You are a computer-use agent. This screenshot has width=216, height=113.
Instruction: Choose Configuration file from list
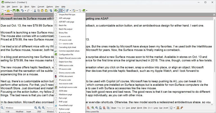coord(69,54)
